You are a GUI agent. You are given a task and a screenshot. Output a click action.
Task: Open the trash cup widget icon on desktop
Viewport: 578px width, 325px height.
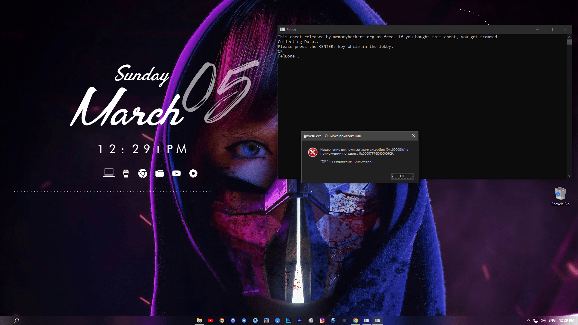point(126,173)
